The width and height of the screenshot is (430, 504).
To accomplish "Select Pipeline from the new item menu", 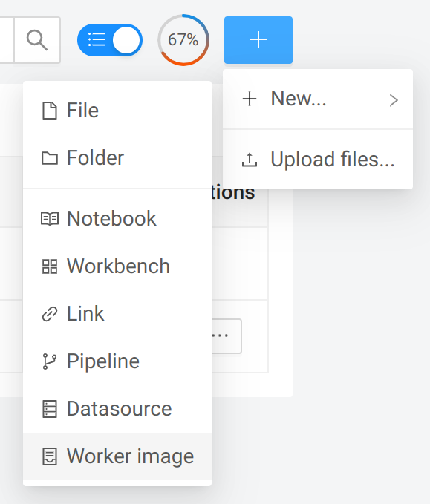I will point(117,361).
